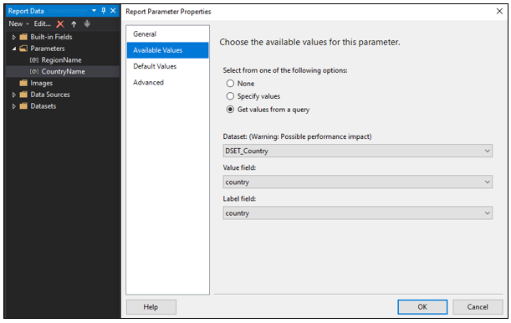Click Edit... in Report Data toolbar
Viewport: 511px width, 323px height.
(x=43, y=23)
